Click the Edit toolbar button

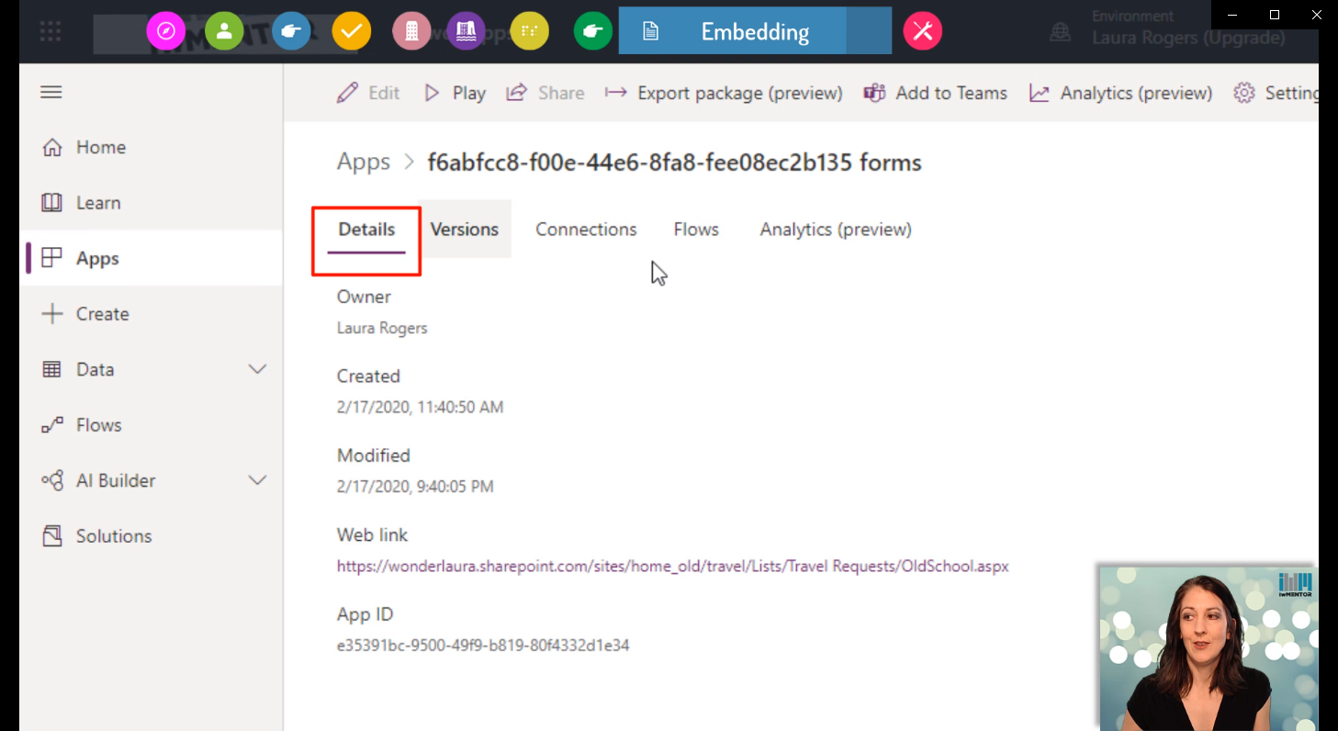[368, 93]
